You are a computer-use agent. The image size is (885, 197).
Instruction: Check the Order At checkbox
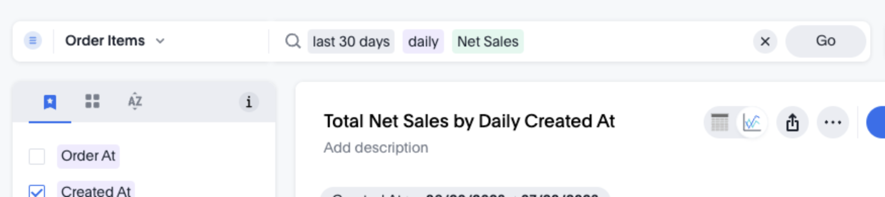click(x=37, y=156)
